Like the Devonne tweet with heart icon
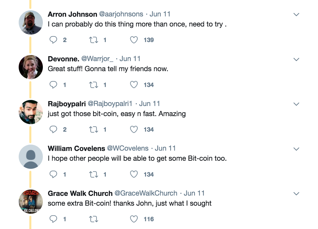This screenshot has width=318, height=229. point(134,85)
